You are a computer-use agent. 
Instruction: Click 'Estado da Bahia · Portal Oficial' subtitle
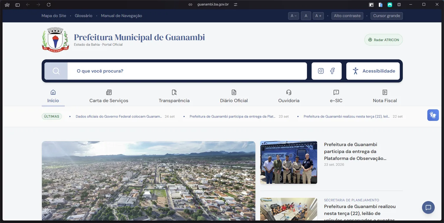[98, 45]
